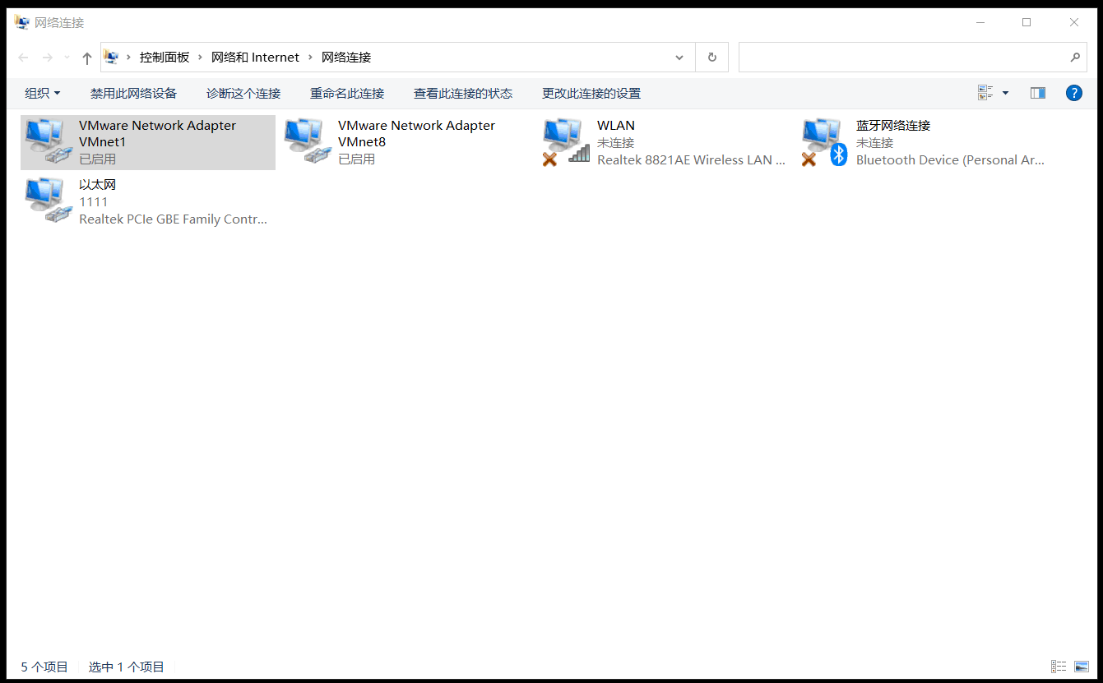Viewport: 1103px width, 683px height.
Task: Click the Back navigation arrow
Action: pyautogui.click(x=23, y=58)
